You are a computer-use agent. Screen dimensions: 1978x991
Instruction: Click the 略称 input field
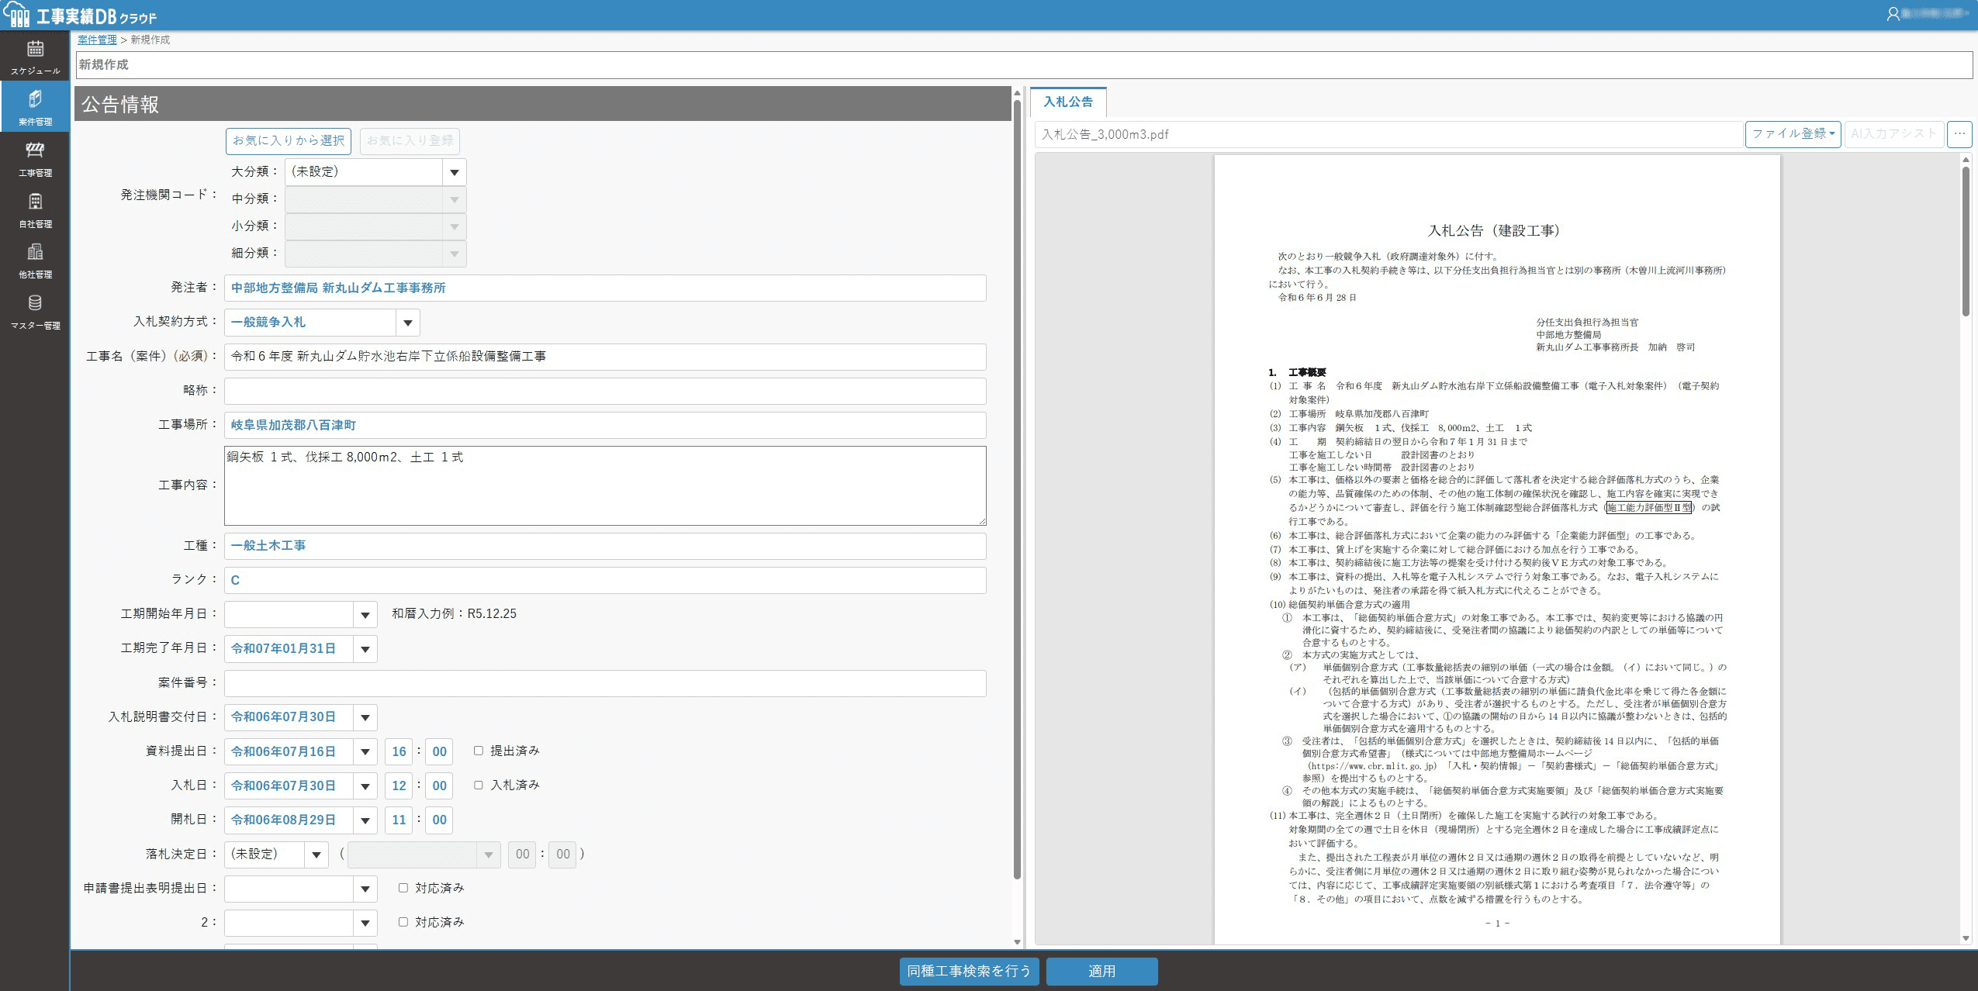pyautogui.click(x=604, y=391)
